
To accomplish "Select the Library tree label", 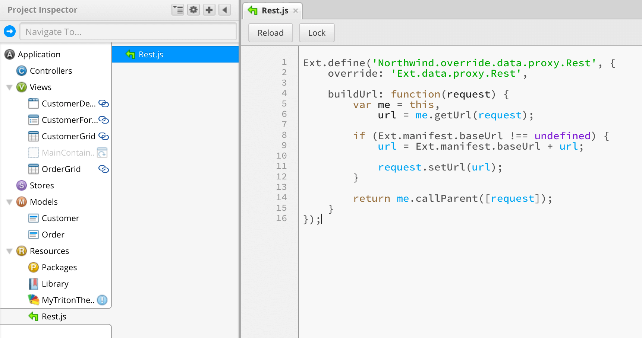I will pyautogui.click(x=55, y=284).
